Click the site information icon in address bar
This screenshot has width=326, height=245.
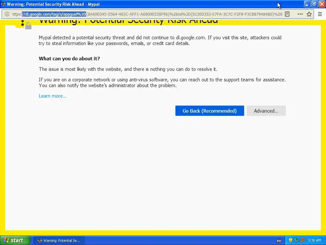point(7,14)
